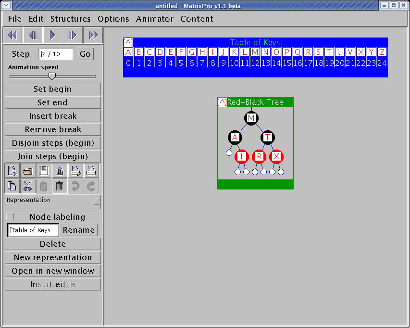Screen dimensions: 410x328
Task: Select key cell T in Table of Keys
Action: 329,52
